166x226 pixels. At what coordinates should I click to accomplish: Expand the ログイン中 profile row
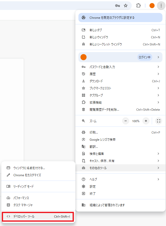(120, 57)
